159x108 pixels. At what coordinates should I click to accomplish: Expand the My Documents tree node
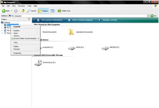click(x=2, y=25)
